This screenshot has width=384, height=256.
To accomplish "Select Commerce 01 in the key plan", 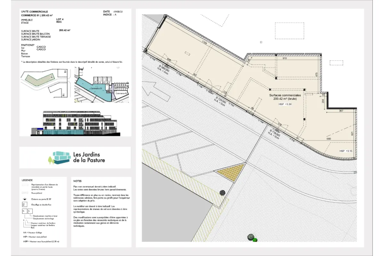I will (96, 88).
